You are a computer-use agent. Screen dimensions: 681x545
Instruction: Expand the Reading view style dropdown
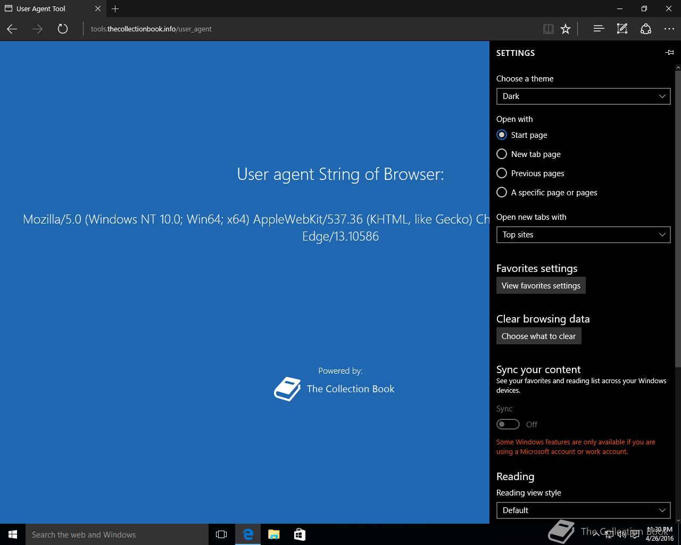coord(583,510)
